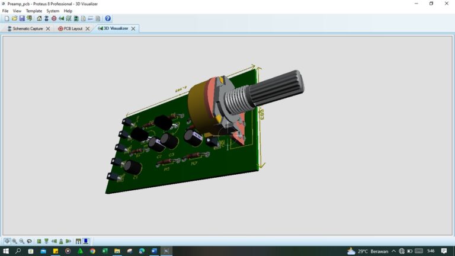Viewport: 455px width, 256px height.
Task: Go to the Home page icon
Action: (x=39, y=18)
